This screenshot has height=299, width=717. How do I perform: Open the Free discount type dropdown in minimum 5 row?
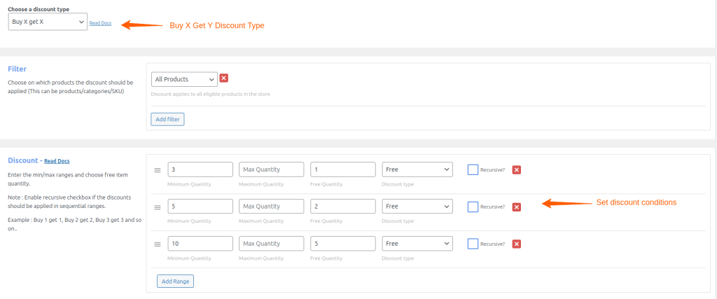click(417, 206)
